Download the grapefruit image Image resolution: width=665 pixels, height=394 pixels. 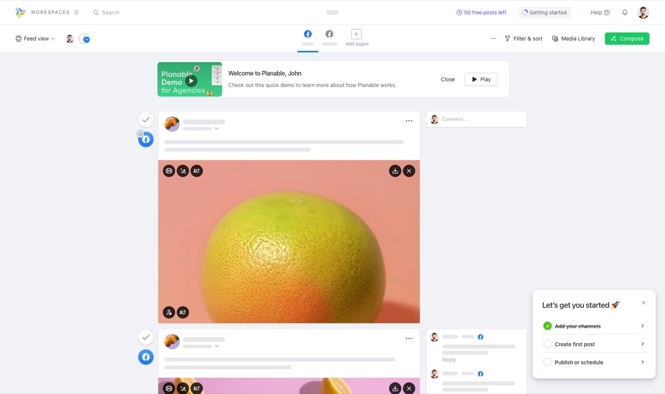tap(395, 171)
